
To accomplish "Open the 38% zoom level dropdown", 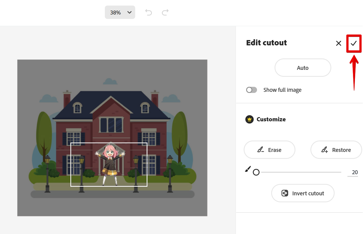I will 120,12.
